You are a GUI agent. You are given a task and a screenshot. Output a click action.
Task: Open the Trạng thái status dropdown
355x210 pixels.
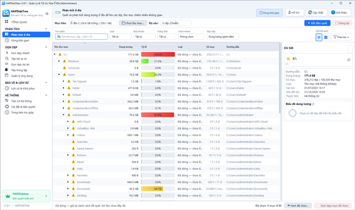tap(167, 37)
